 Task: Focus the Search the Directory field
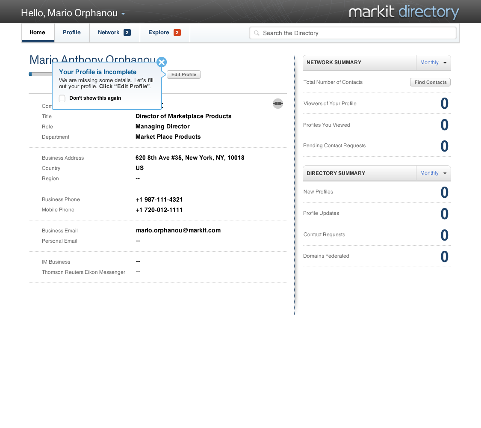tap(353, 33)
